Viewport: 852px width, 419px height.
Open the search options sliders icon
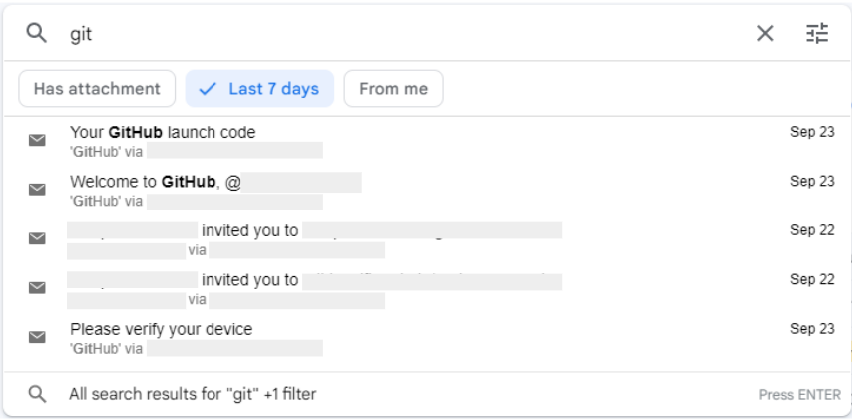point(817,34)
